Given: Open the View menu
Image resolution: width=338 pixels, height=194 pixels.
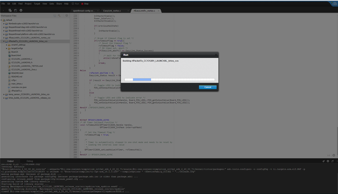Looking at the screenshot, I should click(x=45, y=4).
